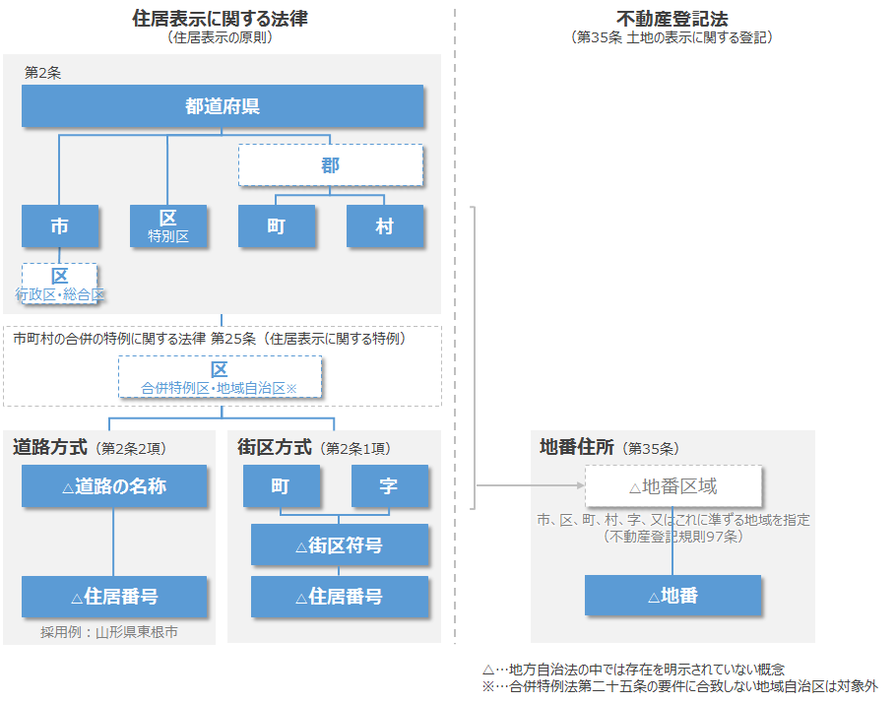Select the △地番 box
The image size is (896, 703).
pos(672,597)
